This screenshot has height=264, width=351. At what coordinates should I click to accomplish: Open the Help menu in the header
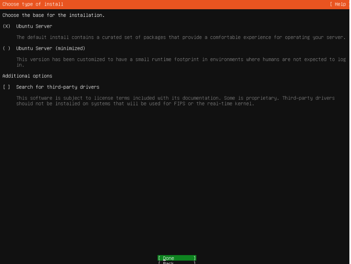point(339,4)
